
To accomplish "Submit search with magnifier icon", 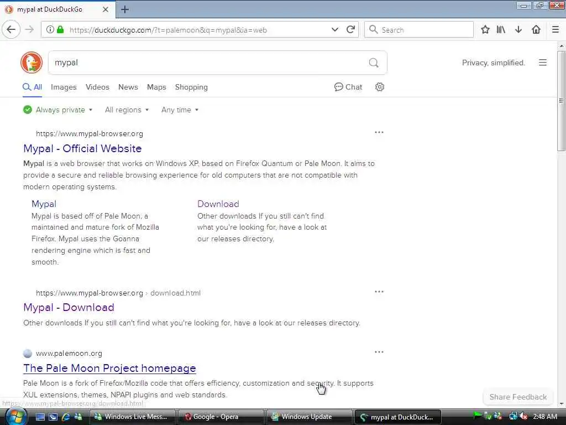I will coord(374,63).
